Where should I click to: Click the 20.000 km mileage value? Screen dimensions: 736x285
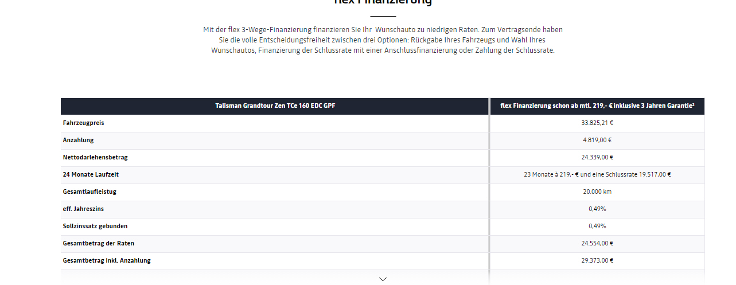(597, 192)
